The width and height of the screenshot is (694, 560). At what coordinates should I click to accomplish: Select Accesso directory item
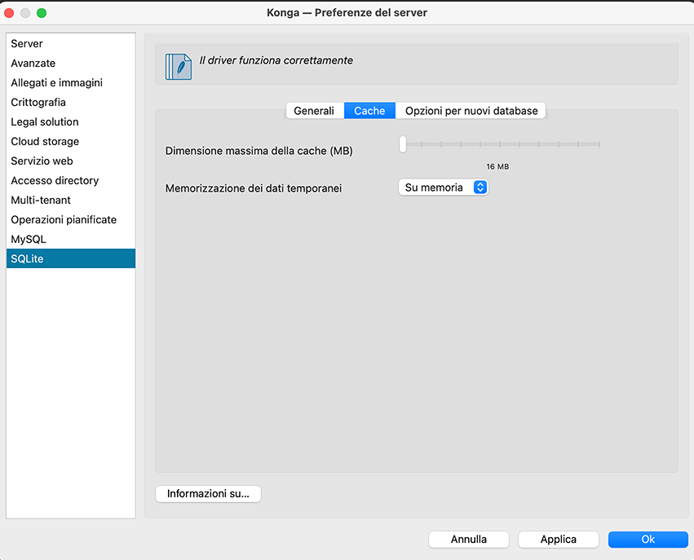coord(55,180)
